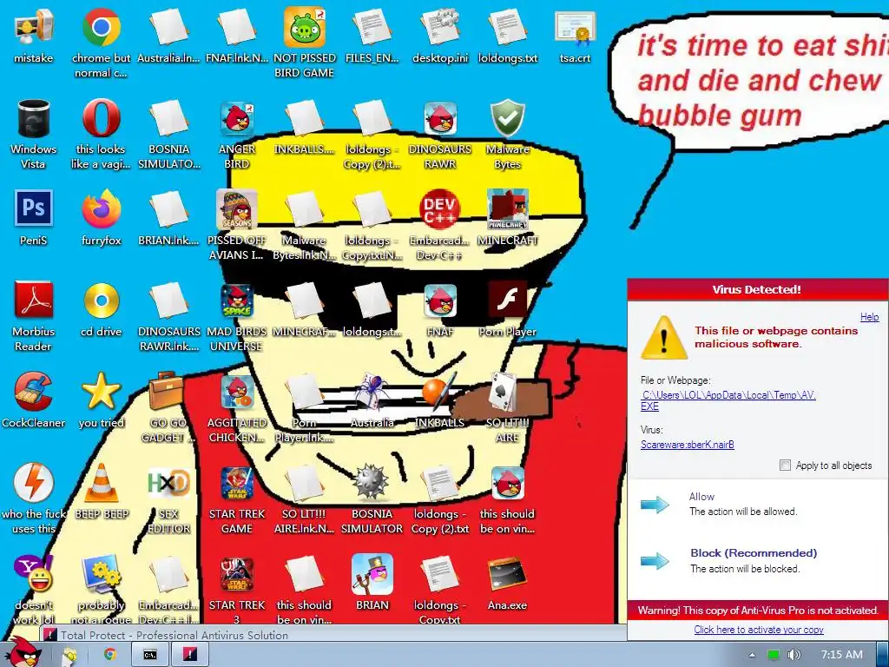Open the loldongs.txt file in top row
The height and width of the screenshot is (667, 889).
(x=507, y=27)
